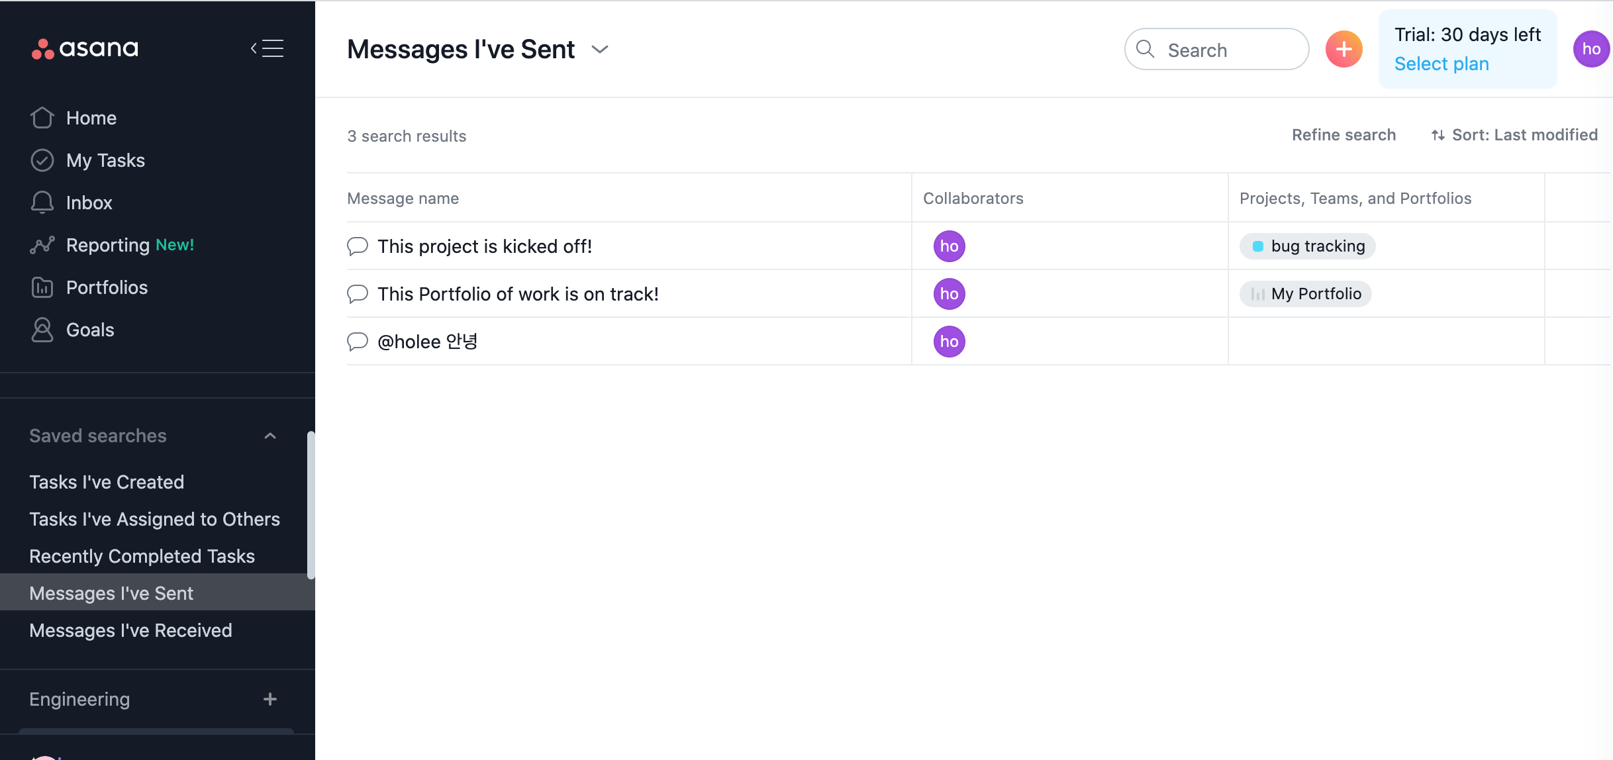Add a project to Engineering with plus
Viewport: 1613px width, 760px height.
click(270, 699)
